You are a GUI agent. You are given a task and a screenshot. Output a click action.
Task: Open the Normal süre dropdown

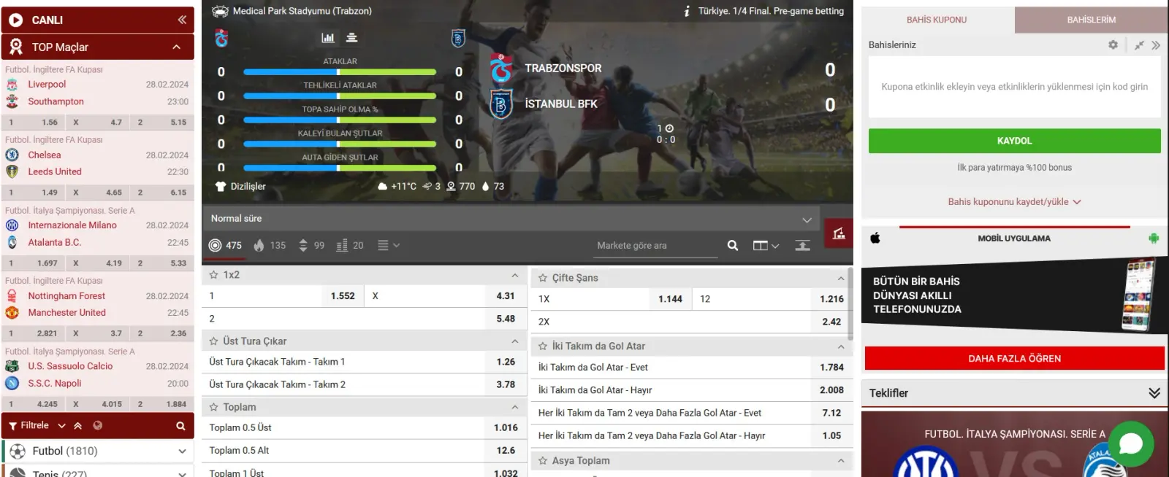point(511,218)
